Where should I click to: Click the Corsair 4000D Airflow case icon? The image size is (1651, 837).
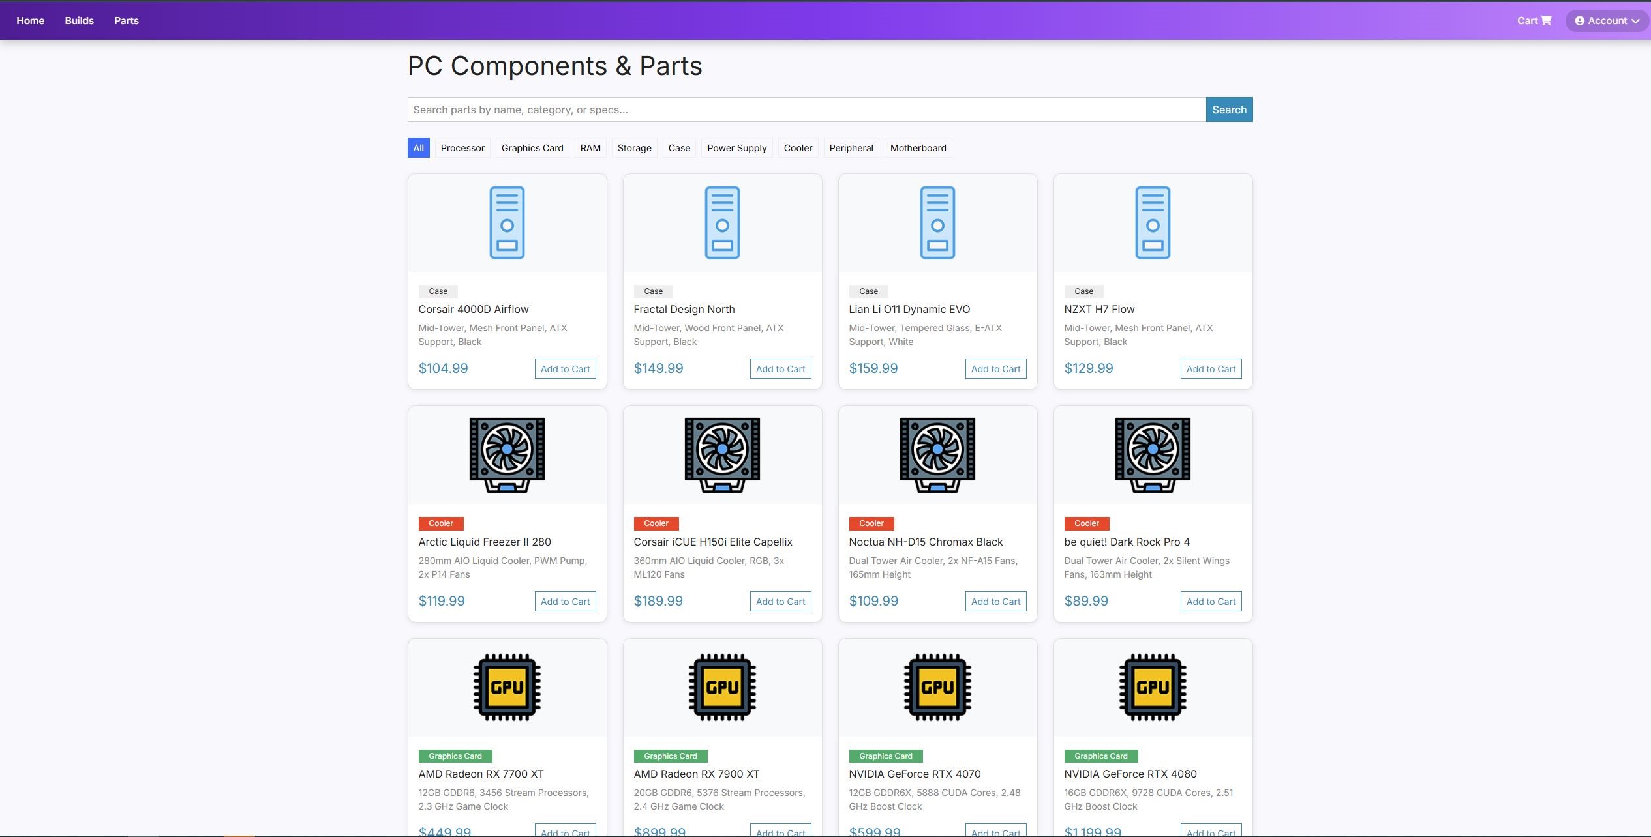pyautogui.click(x=507, y=223)
